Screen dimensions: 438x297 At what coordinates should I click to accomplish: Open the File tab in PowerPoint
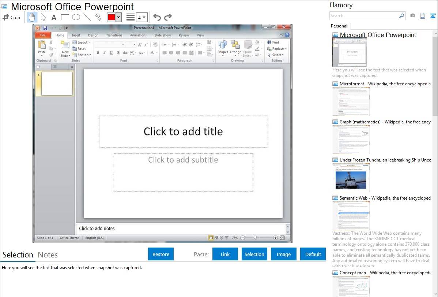[43, 35]
